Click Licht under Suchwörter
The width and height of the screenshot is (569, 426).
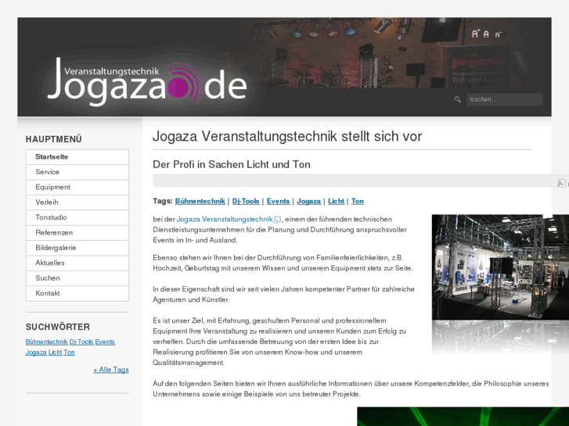tap(55, 353)
